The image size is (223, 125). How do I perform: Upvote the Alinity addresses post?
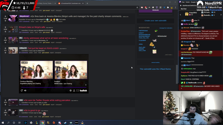[6, 38]
